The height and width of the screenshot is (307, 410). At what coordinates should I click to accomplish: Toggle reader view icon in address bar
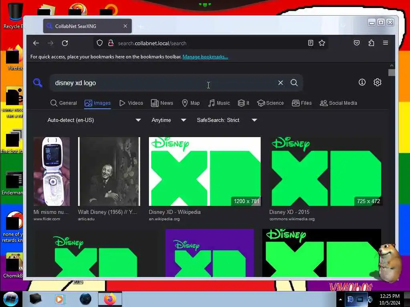pos(311,43)
